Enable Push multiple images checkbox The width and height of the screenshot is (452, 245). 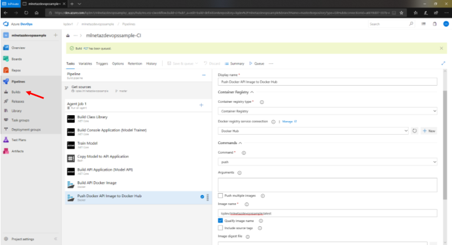coord(221,195)
